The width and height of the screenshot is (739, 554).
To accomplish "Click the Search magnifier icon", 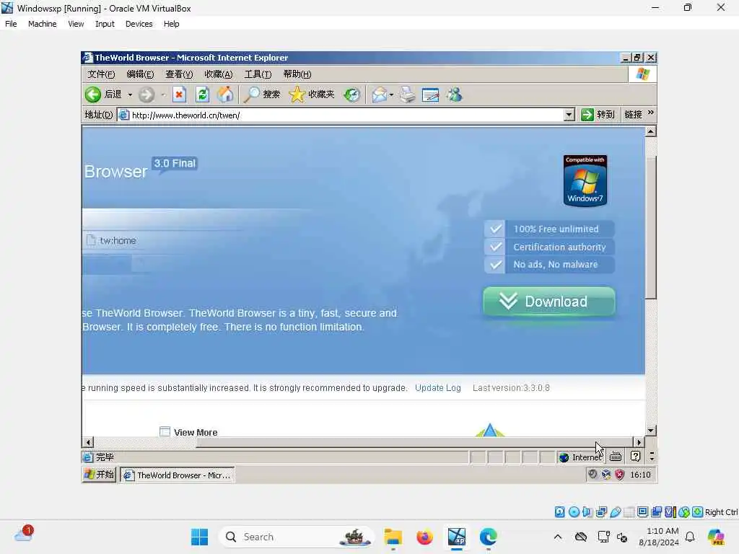I will (252, 94).
